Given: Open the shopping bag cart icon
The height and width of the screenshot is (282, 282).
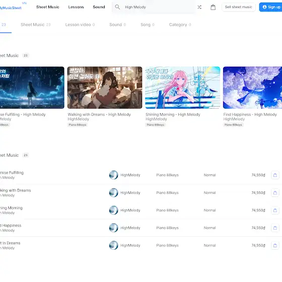Looking at the screenshot, I should 213,7.
